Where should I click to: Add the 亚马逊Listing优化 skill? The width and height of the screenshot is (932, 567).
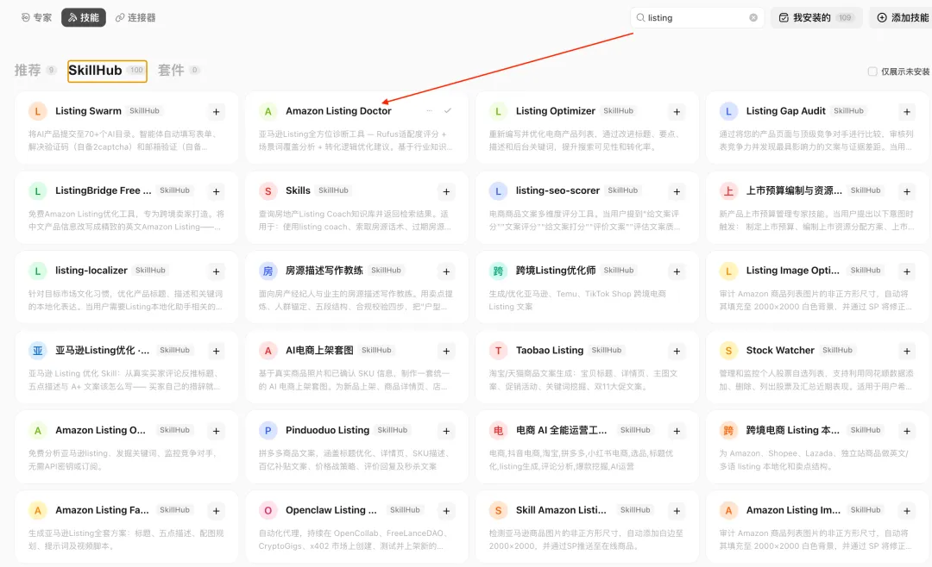(217, 351)
